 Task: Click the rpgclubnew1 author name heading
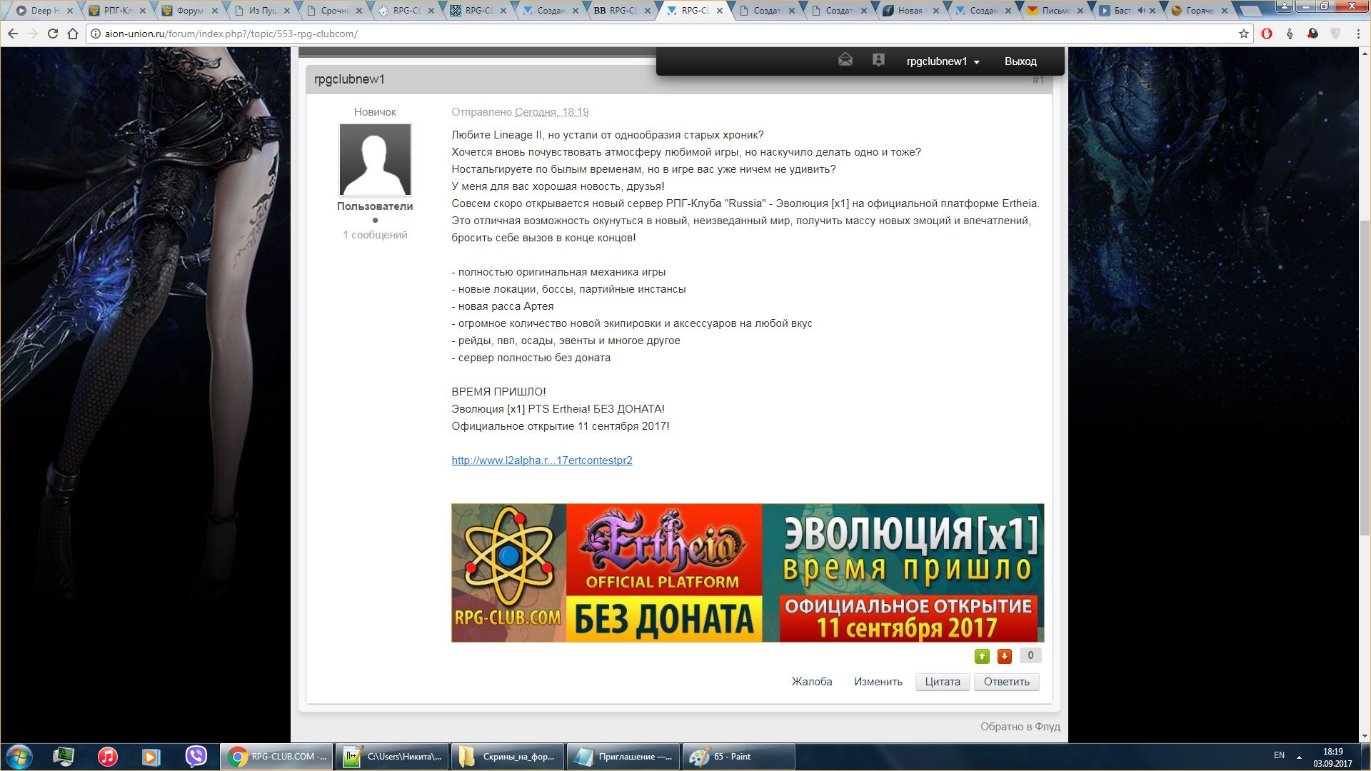point(349,79)
